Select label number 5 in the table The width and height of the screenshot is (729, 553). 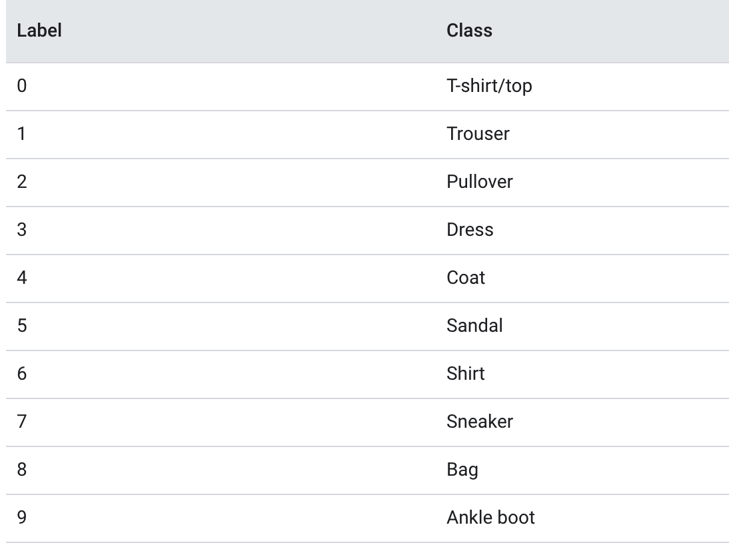coord(22,326)
